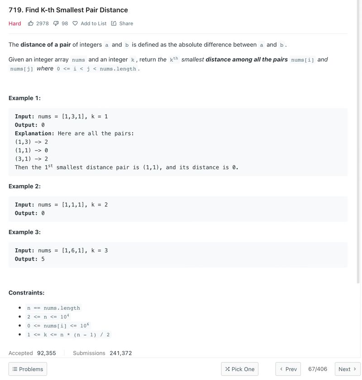Click the 2978 likes count
This screenshot has height=380, width=362.
coord(43,24)
